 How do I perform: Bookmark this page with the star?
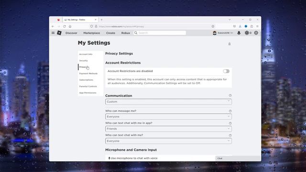[x=213, y=26]
